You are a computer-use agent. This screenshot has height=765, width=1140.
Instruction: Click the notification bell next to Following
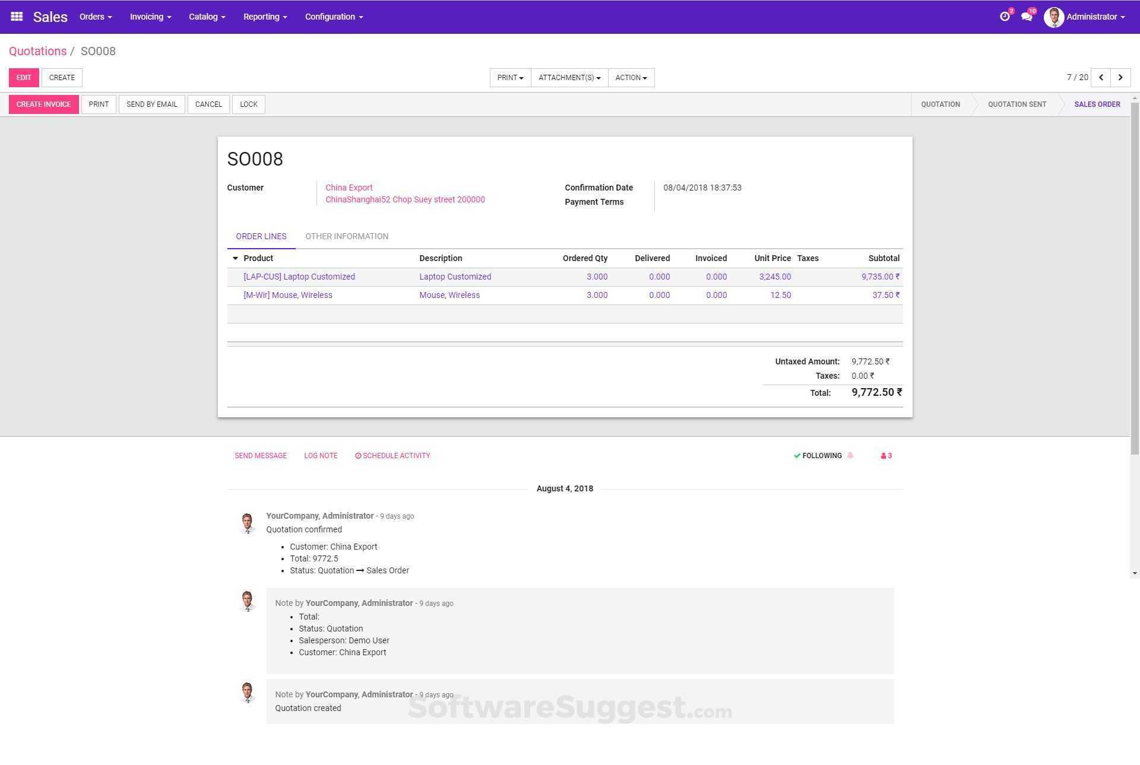pyautogui.click(x=850, y=456)
